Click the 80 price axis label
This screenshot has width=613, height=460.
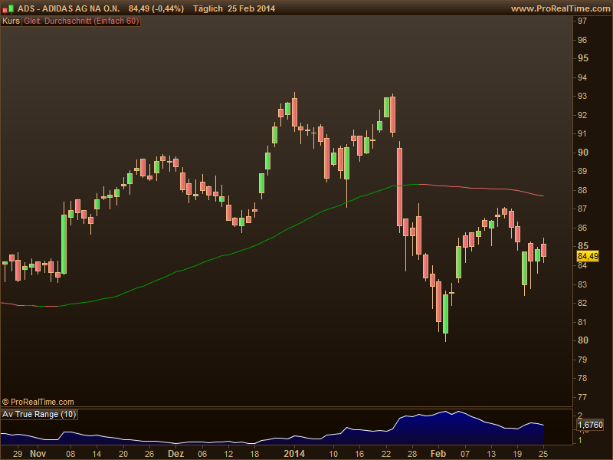(582, 340)
